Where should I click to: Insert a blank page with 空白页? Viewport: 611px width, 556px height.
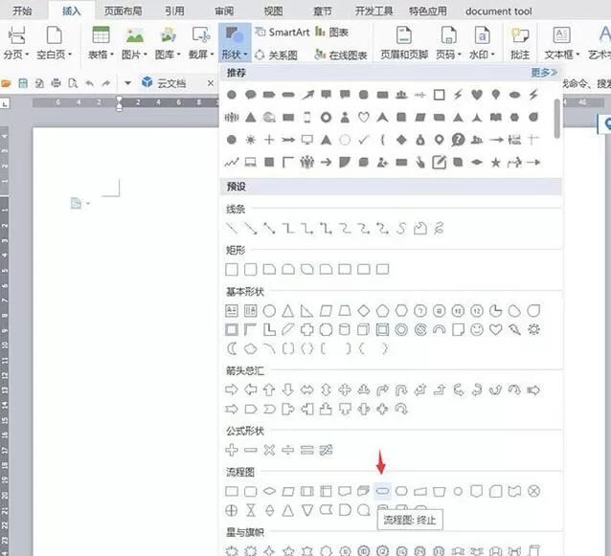[55, 43]
